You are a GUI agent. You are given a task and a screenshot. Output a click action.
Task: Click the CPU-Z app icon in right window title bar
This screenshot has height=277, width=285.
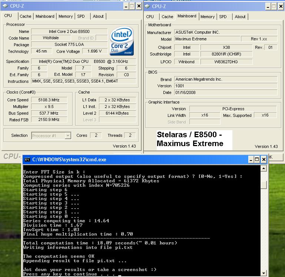[x=147, y=6]
